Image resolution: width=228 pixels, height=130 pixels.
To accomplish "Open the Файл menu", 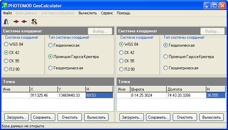I will [x=7, y=13].
